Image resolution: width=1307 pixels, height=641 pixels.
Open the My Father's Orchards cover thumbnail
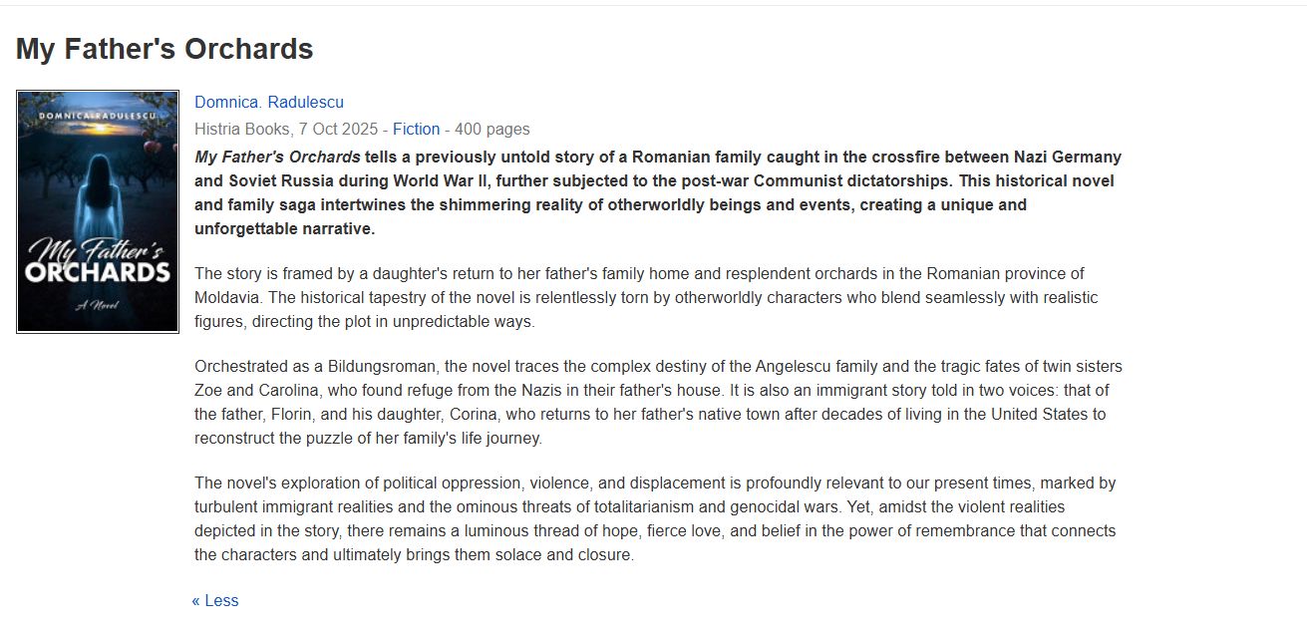[98, 211]
